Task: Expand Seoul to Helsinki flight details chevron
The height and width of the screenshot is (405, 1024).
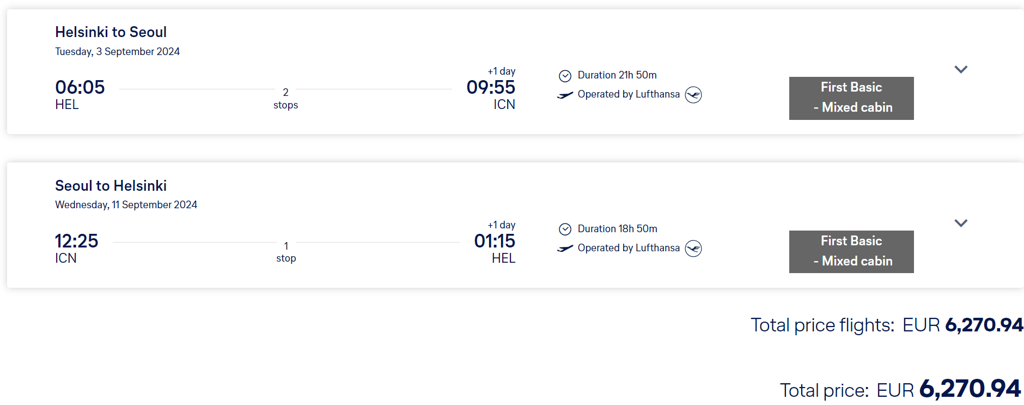Action: [x=961, y=223]
